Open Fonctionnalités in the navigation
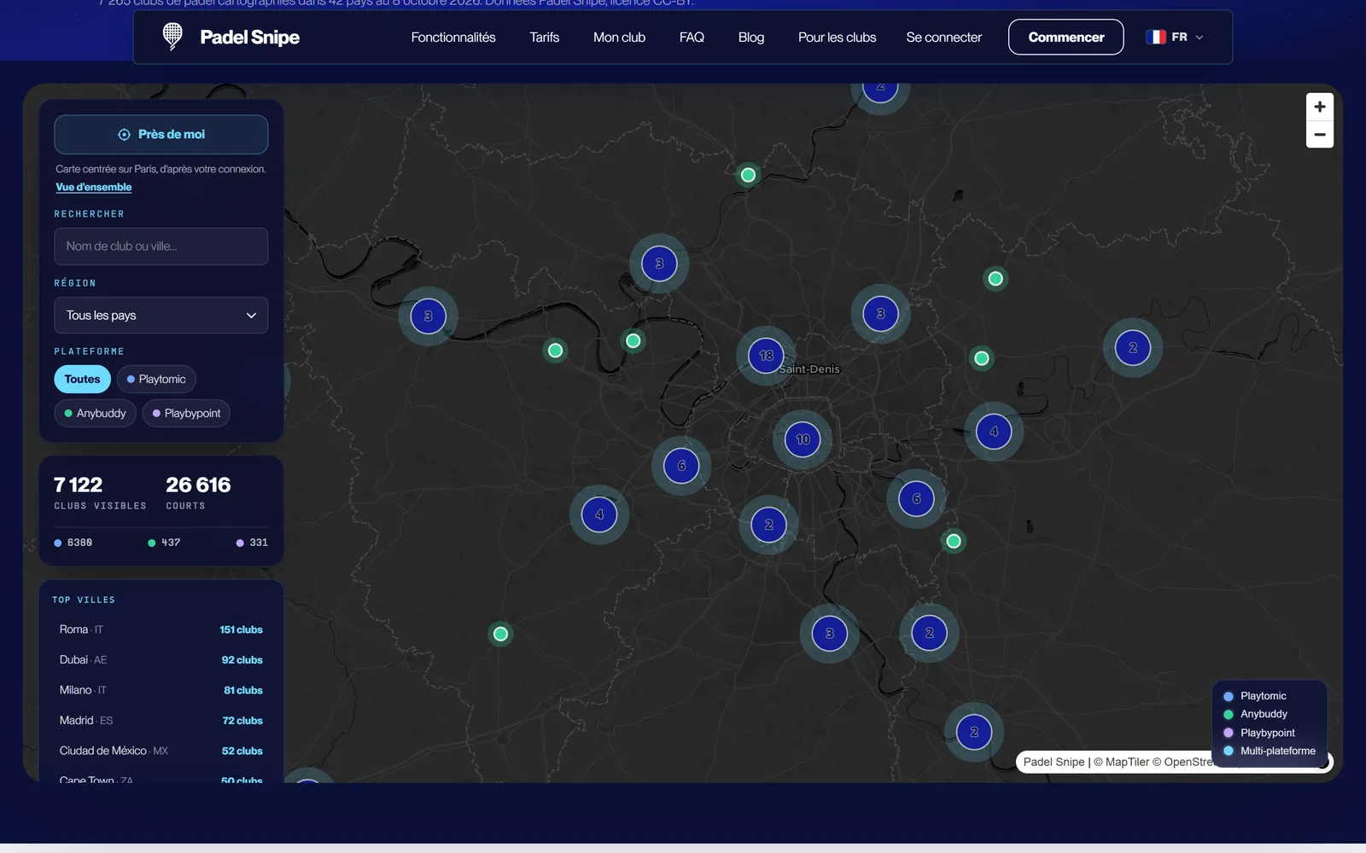The width and height of the screenshot is (1366, 853). coord(453,38)
